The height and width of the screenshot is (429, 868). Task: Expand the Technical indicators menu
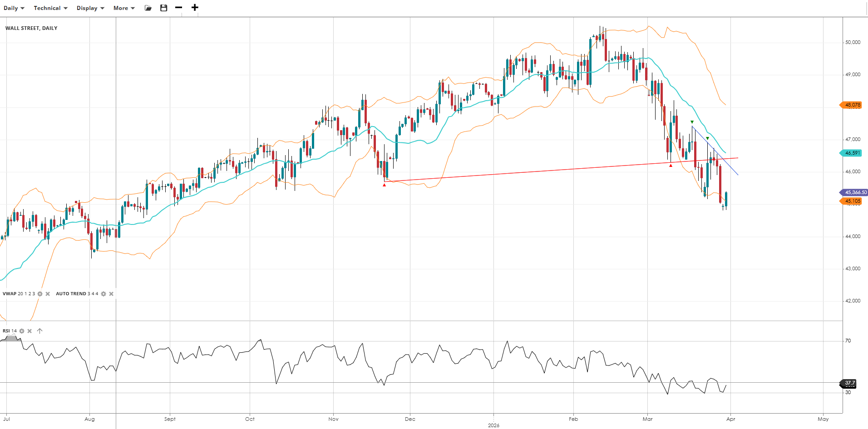[50, 8]
